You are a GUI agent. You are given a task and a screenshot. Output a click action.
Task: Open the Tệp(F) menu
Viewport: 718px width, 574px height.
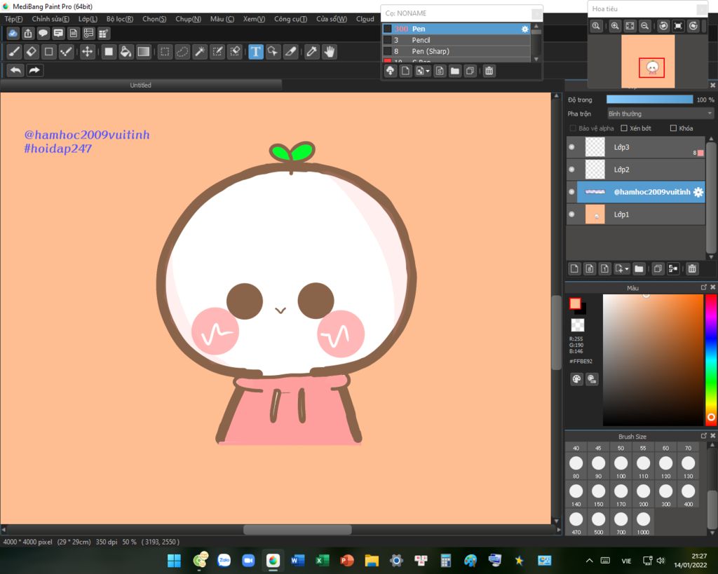13,19
